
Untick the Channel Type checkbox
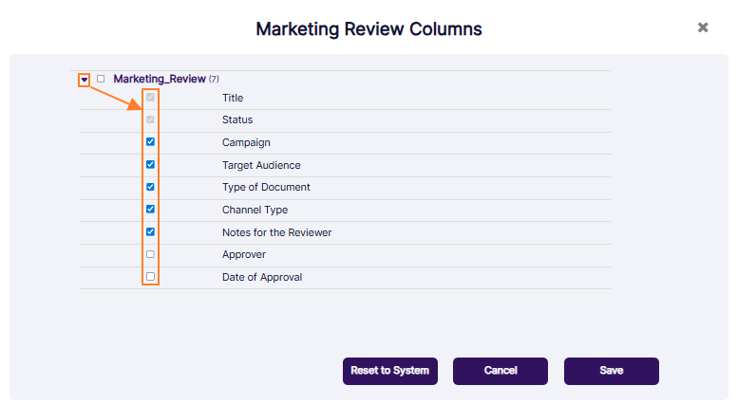150,210
